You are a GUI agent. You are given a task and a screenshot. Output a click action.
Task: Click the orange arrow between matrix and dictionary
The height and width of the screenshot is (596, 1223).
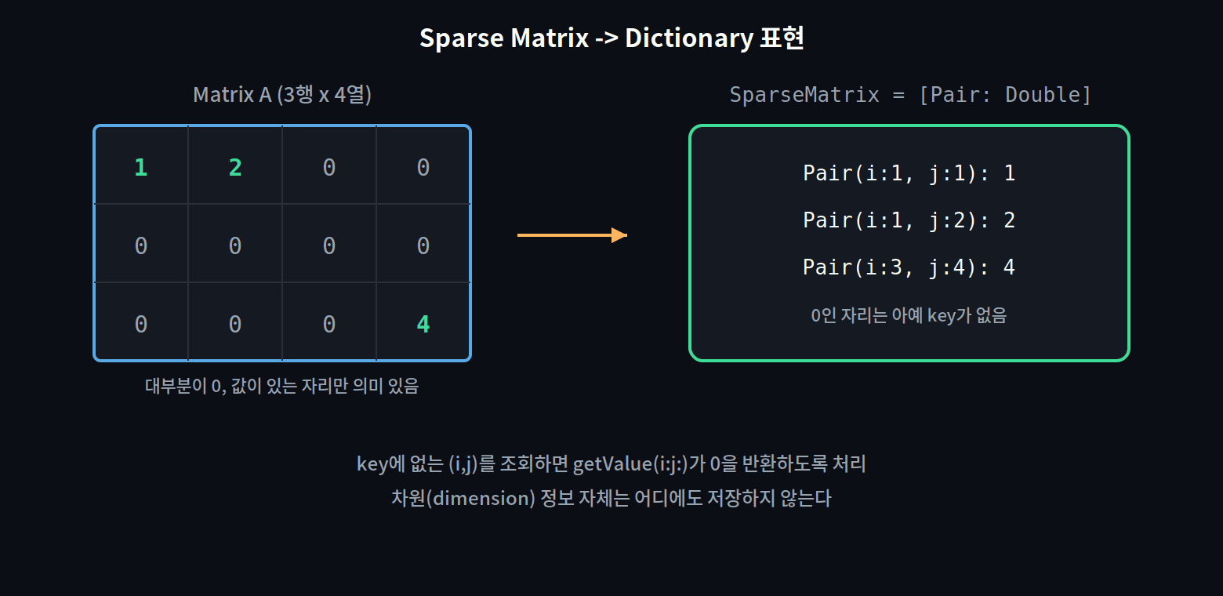pos(572,235)
